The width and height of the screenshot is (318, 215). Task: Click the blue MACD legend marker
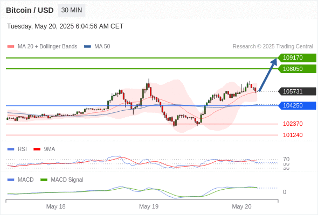click(x=11, y=180)
